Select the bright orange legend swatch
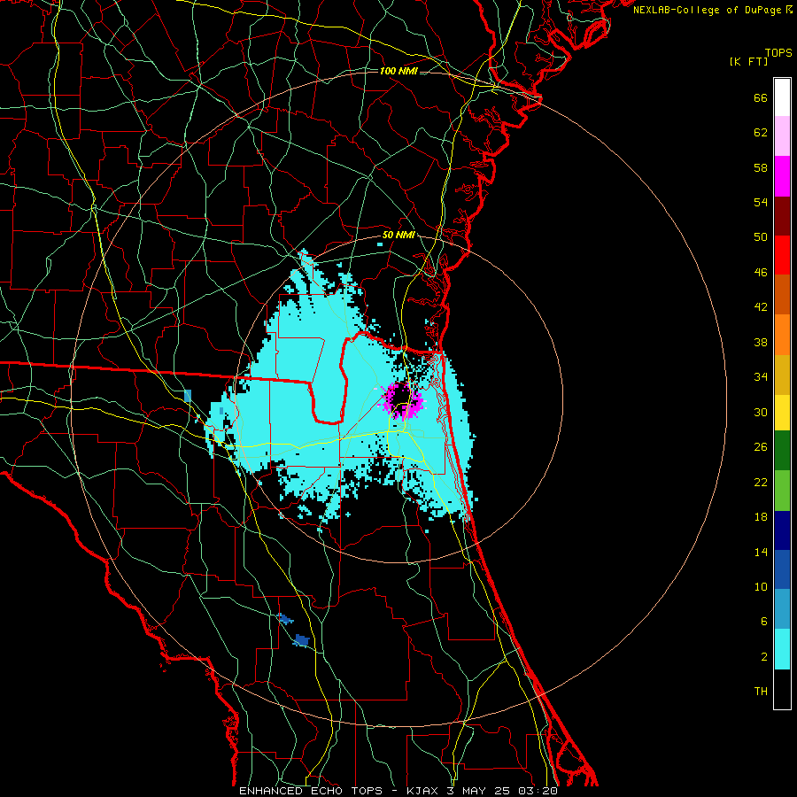The image size is (797, 797). [x=782, y=335]
